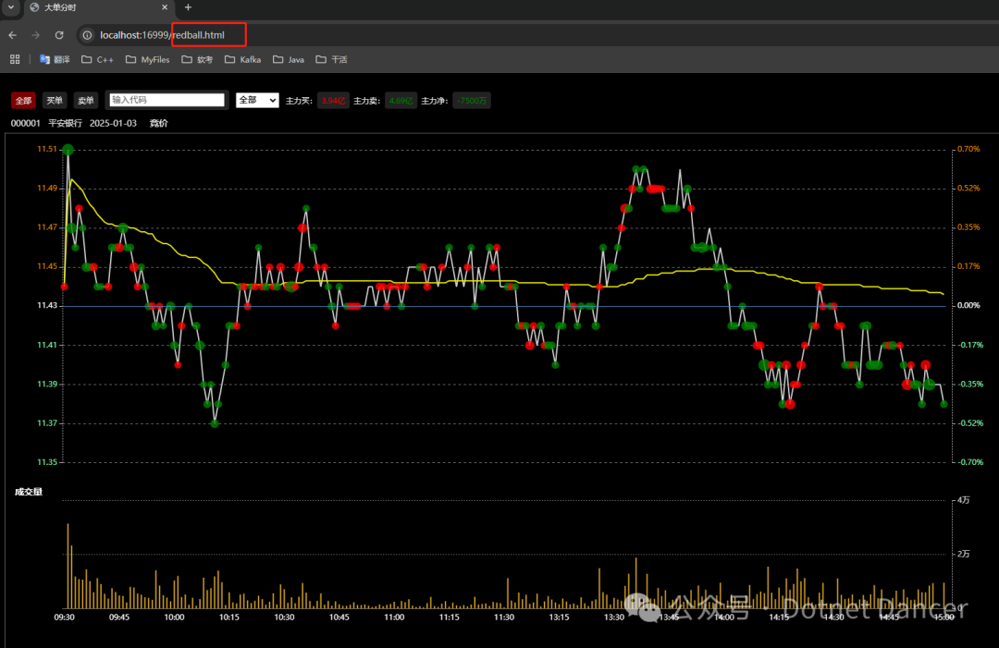The height and width of the screenshot is (648, 999).
Task: Click the 竞价 label
Action: (x=159, y=124)
